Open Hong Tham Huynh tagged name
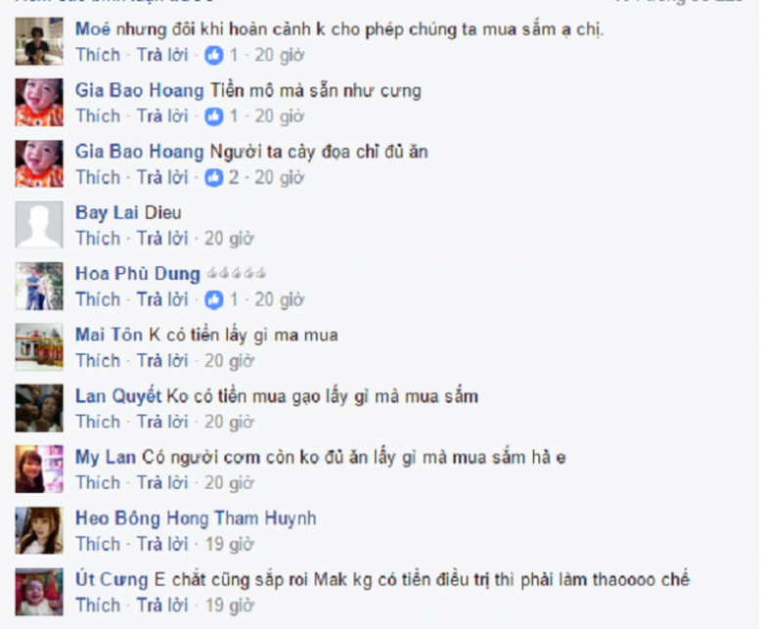Viewport: 763px width, 629px height. [x=242, y=518]
